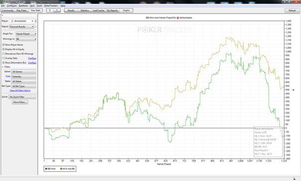Open the Help menu

point(63,6)
